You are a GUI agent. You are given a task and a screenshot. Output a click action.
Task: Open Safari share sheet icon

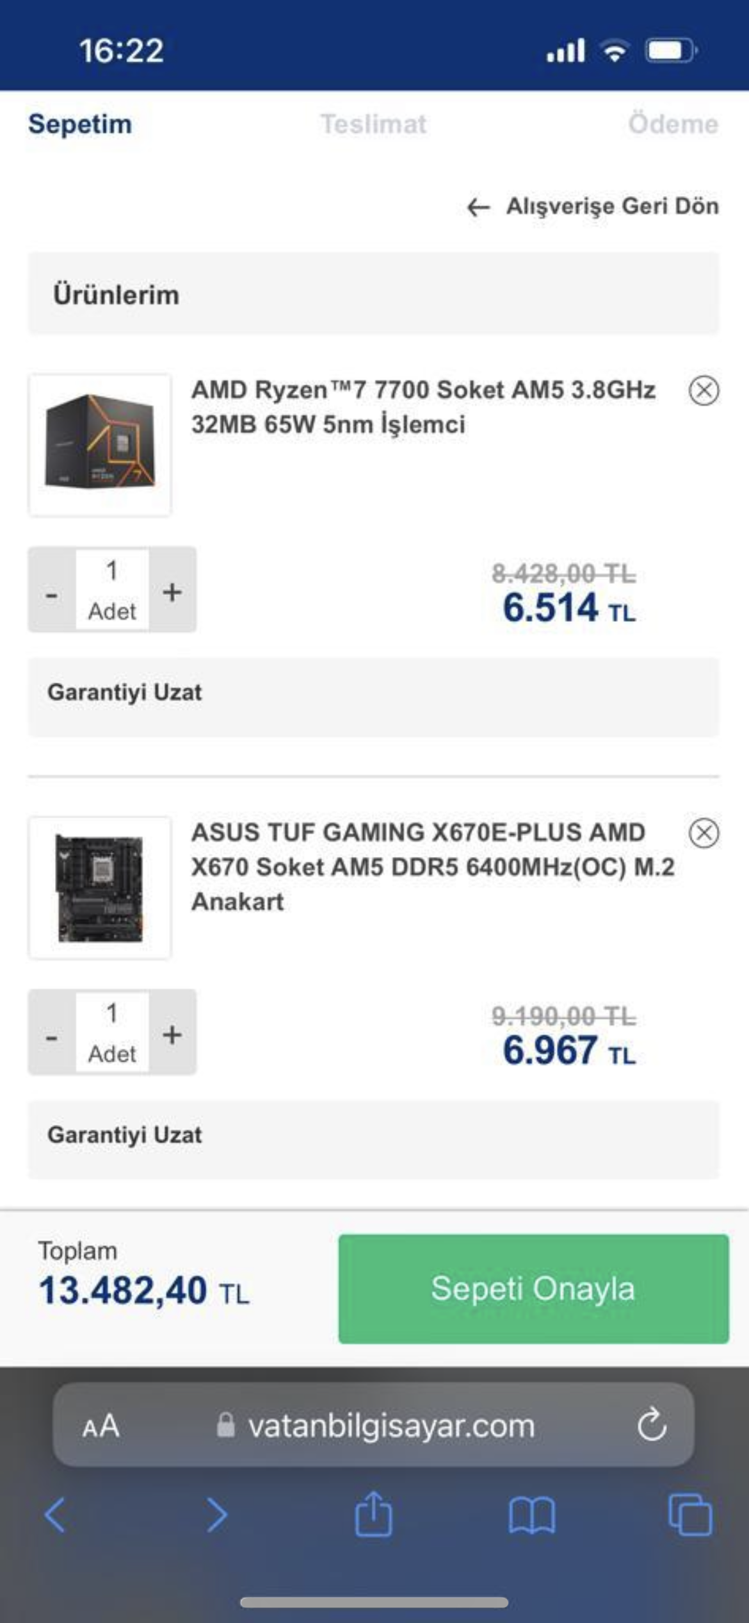tap(373, 1514)
